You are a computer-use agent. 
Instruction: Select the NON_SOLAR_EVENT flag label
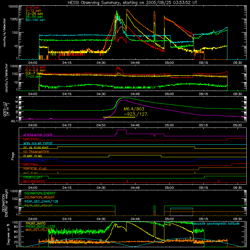(x=38, y=143)
